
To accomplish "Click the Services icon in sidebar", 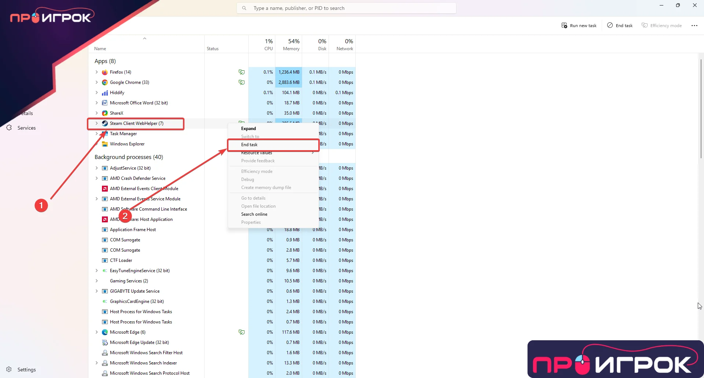I will 9,127.
